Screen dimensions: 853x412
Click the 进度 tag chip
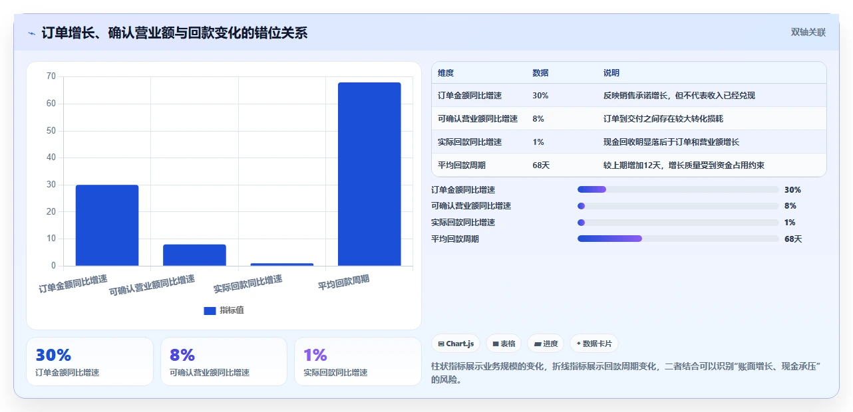(546, 344)
